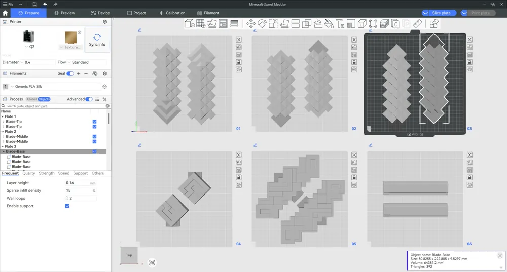Click the gold build plate thumbnail
This screenshot has height=272, width=507.
click(71, 37)
